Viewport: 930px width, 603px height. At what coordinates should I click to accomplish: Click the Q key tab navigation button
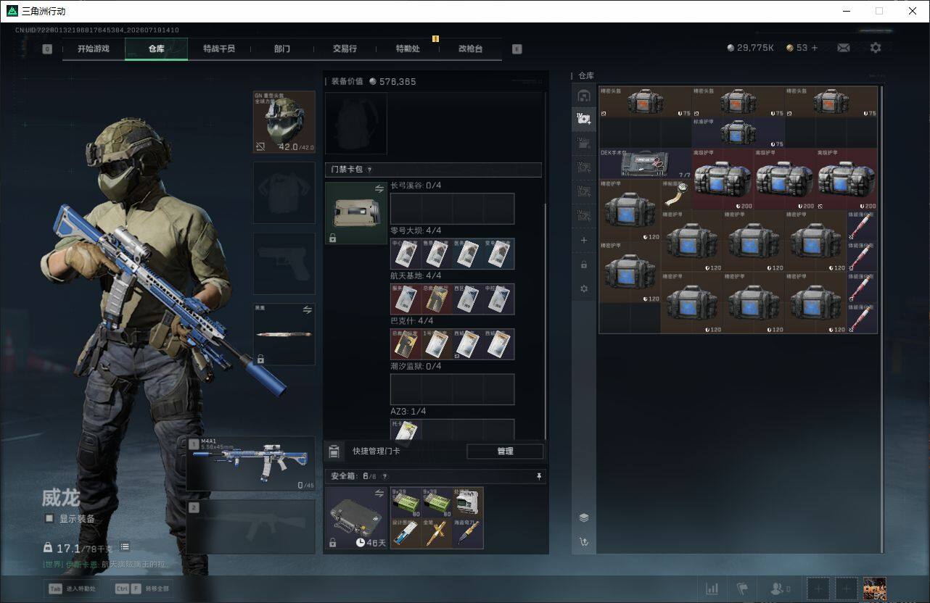[47, 49]
